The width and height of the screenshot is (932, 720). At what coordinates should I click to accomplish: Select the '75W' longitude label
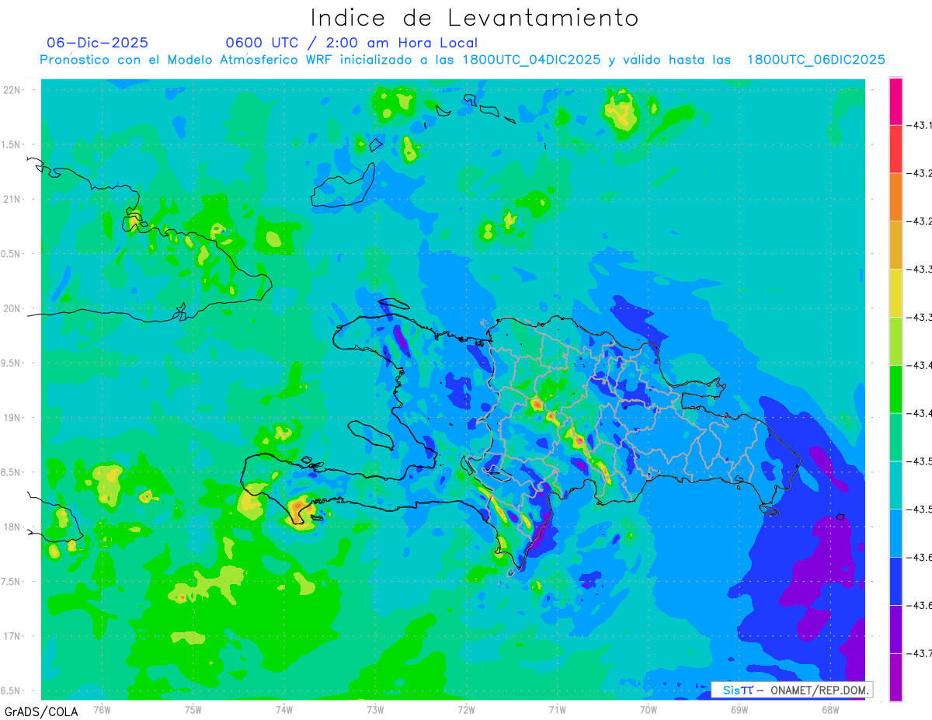point(193,709)
